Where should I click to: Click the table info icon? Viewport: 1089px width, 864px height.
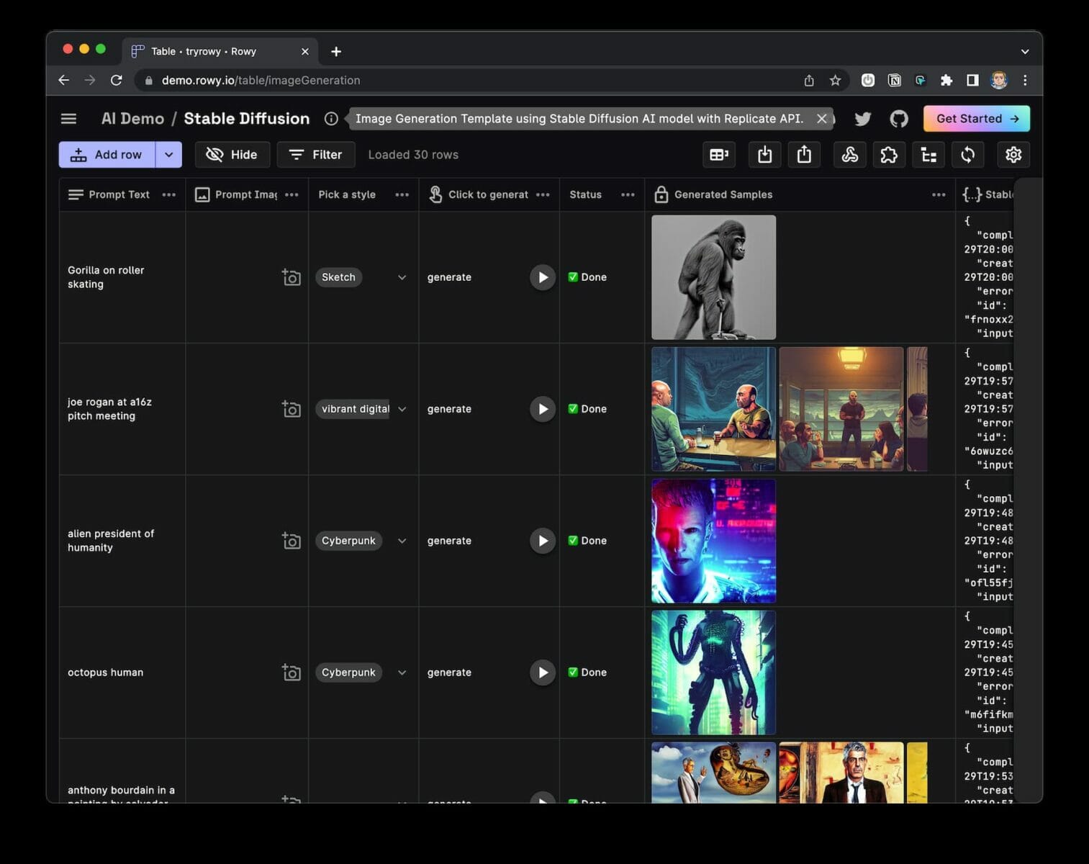tap(331, 119)
